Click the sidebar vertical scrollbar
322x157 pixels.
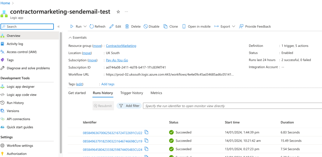pyautogui.click(x=60, y=93)
